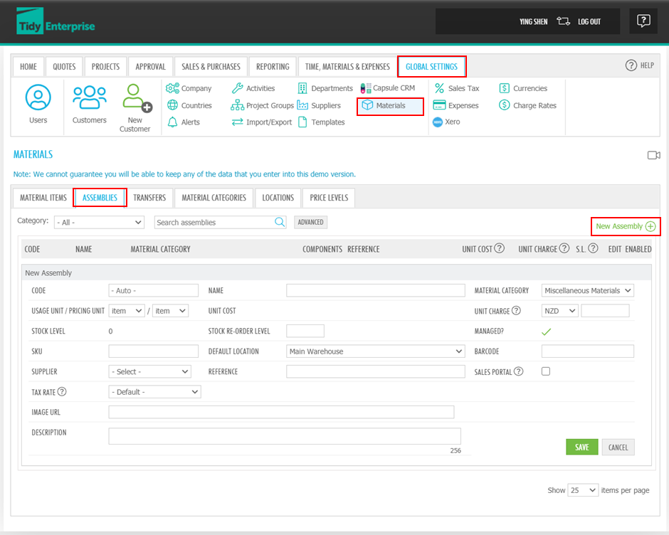Viewport: 669px width, 535px height.
Task: Switch to the Material Items tab
Action: pyautogui.click(x=43, y=198)
